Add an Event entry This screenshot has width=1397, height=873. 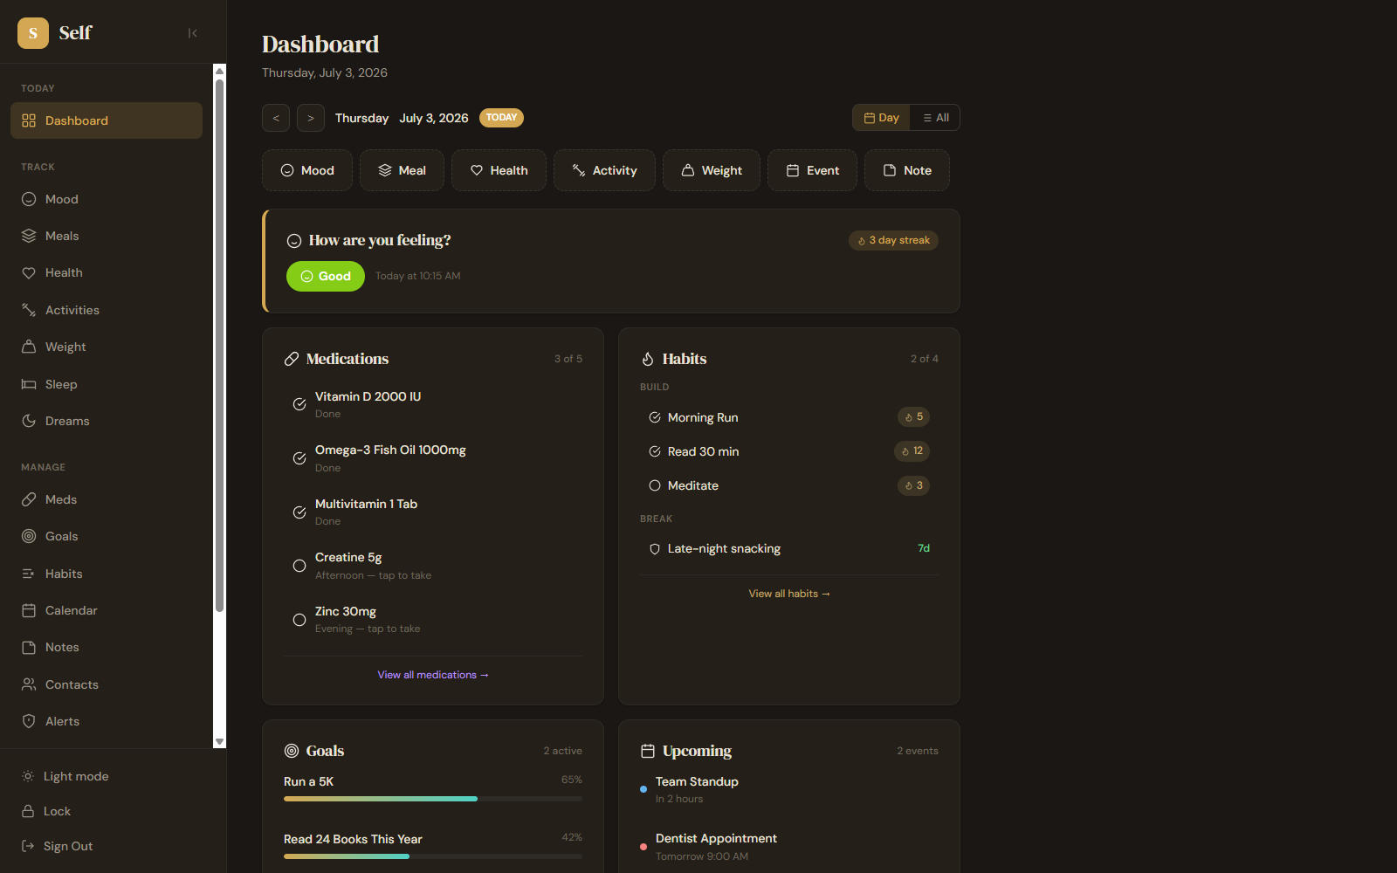(812, 170)
